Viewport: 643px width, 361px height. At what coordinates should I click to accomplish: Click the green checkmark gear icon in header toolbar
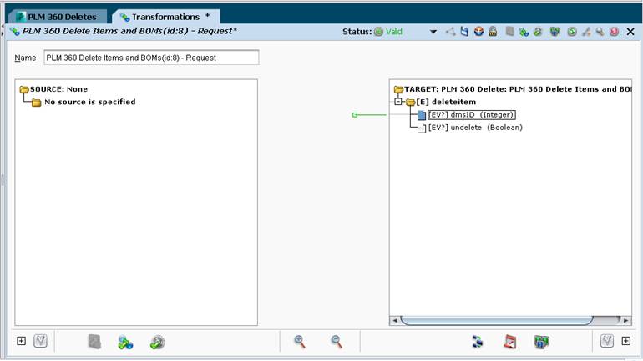tap(538, 32)
